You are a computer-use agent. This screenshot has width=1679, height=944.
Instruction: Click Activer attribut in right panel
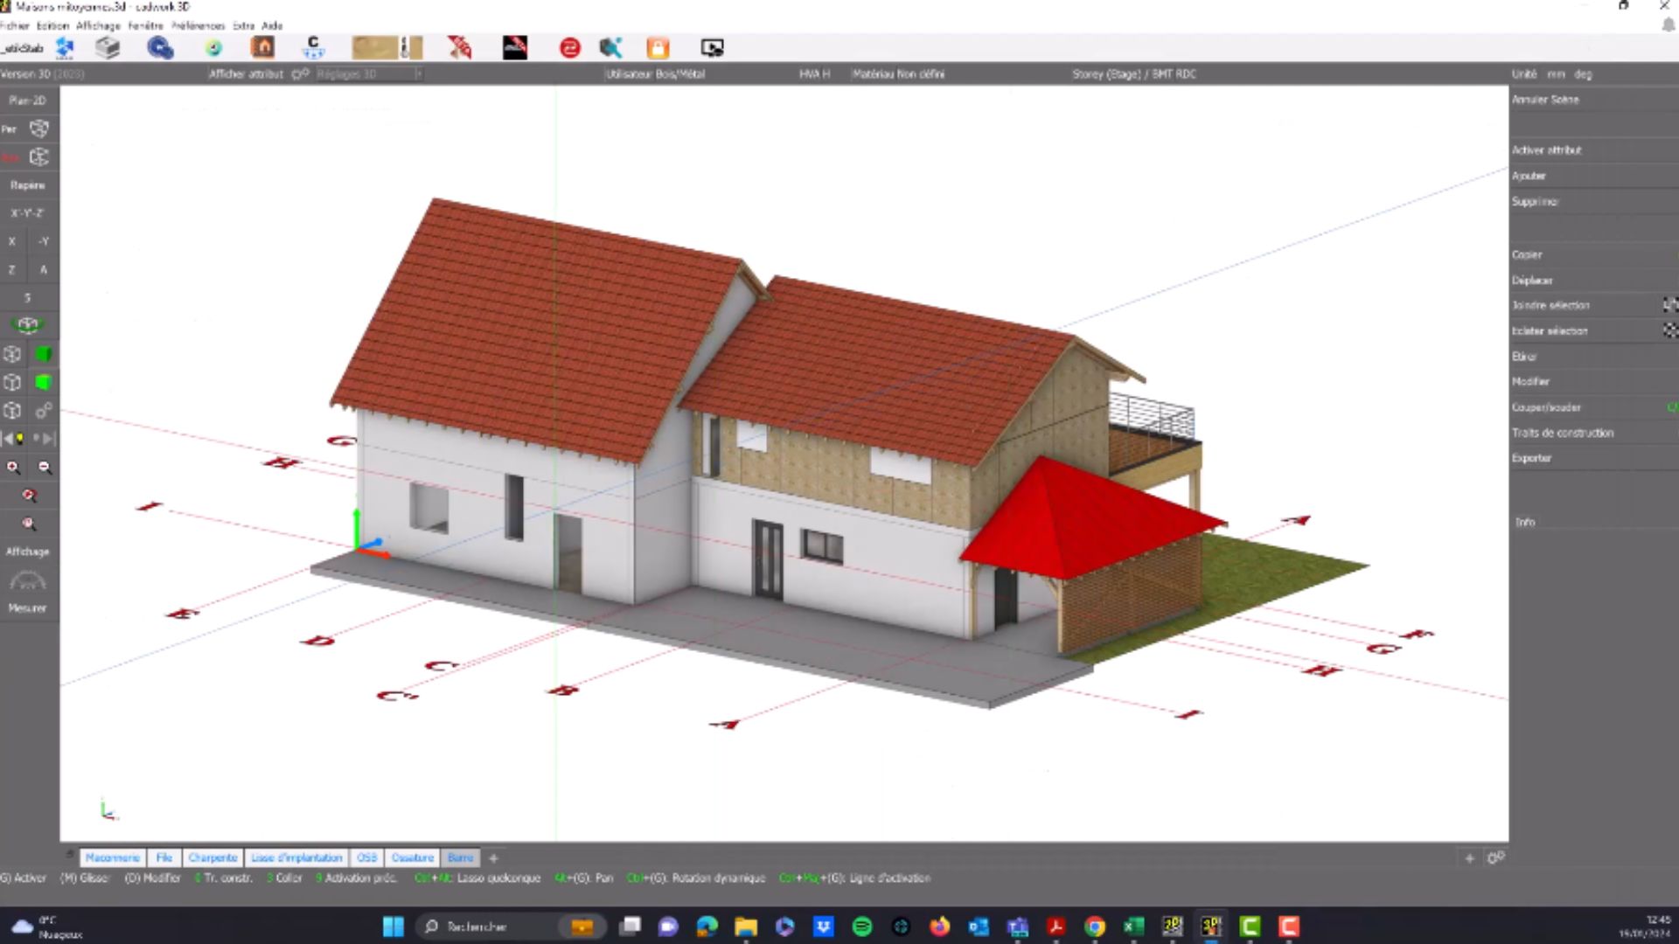pos(1546,150)
